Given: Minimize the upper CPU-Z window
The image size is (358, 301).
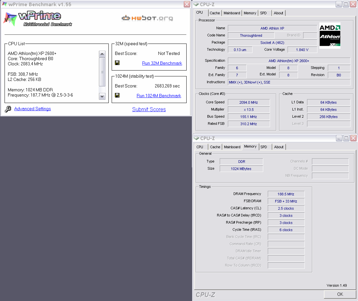Looking at the screenshot, I should (339, 4).
